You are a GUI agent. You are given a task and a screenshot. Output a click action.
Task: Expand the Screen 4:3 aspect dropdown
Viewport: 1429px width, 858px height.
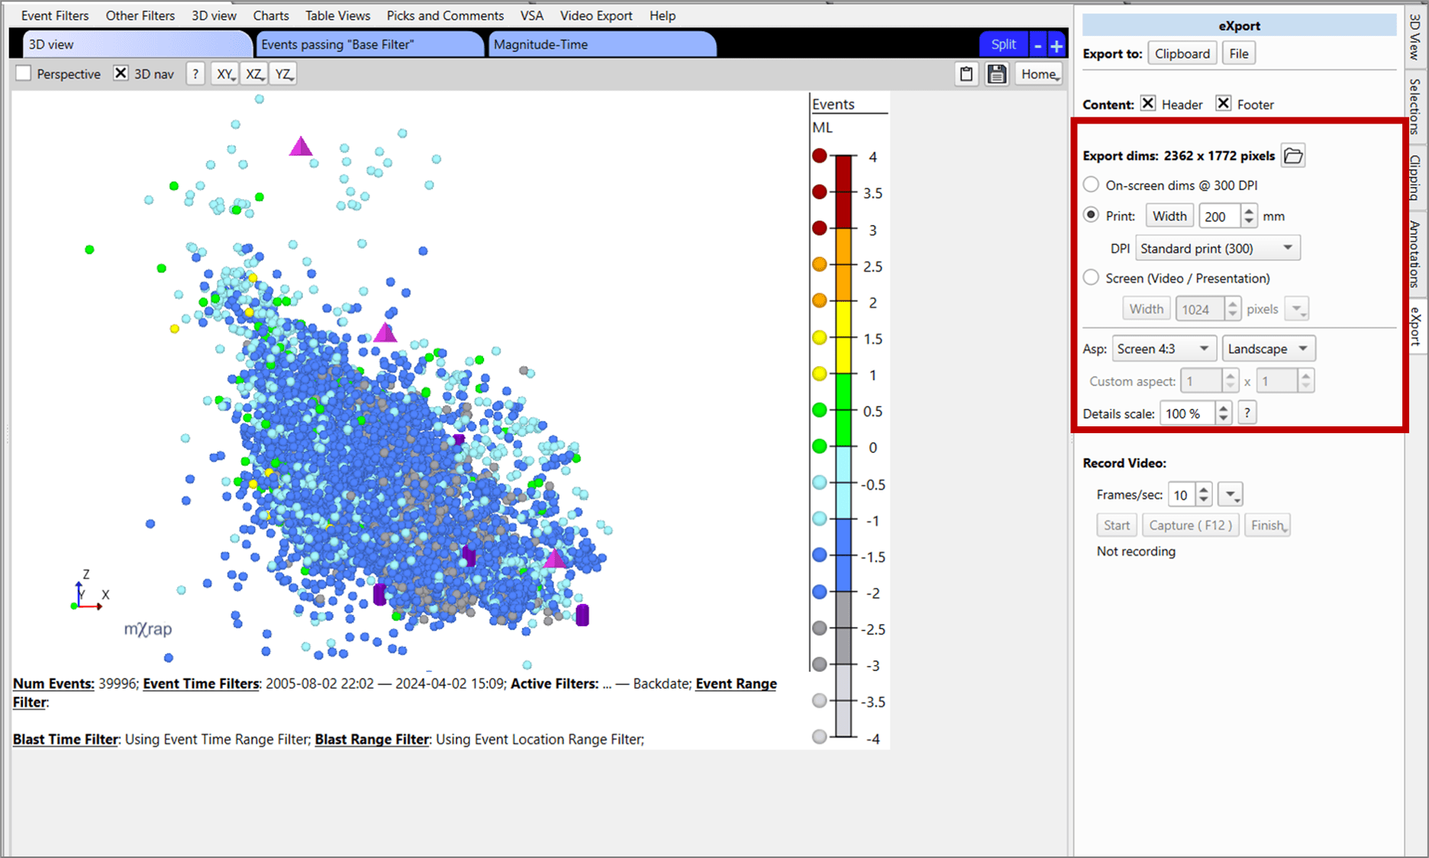(1163, 349)
